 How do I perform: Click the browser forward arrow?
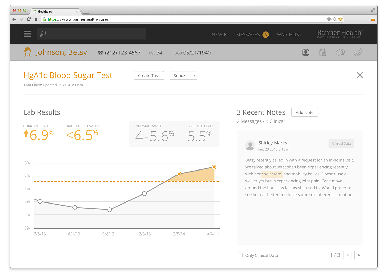(x=21, y=19)
